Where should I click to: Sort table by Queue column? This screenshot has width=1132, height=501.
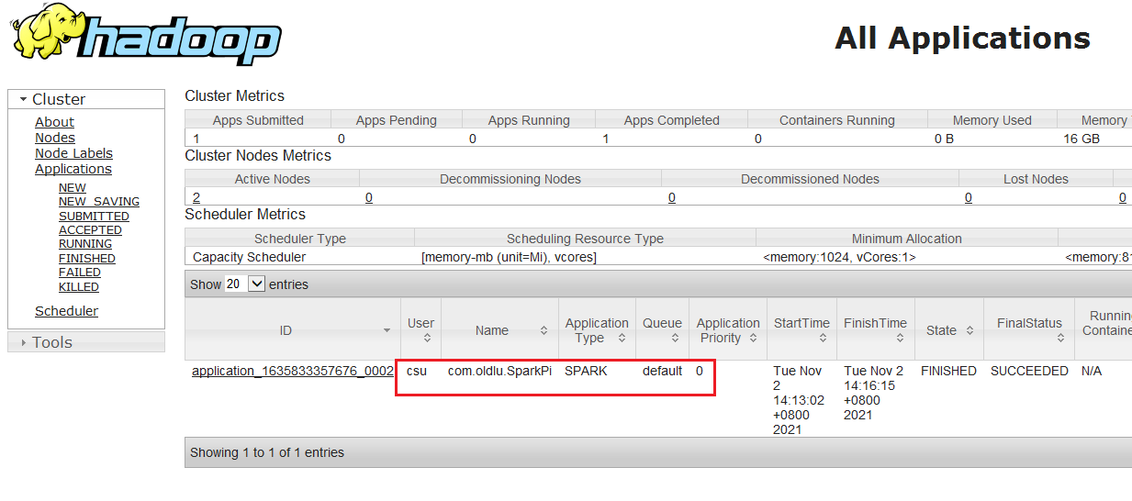(662, 329)
